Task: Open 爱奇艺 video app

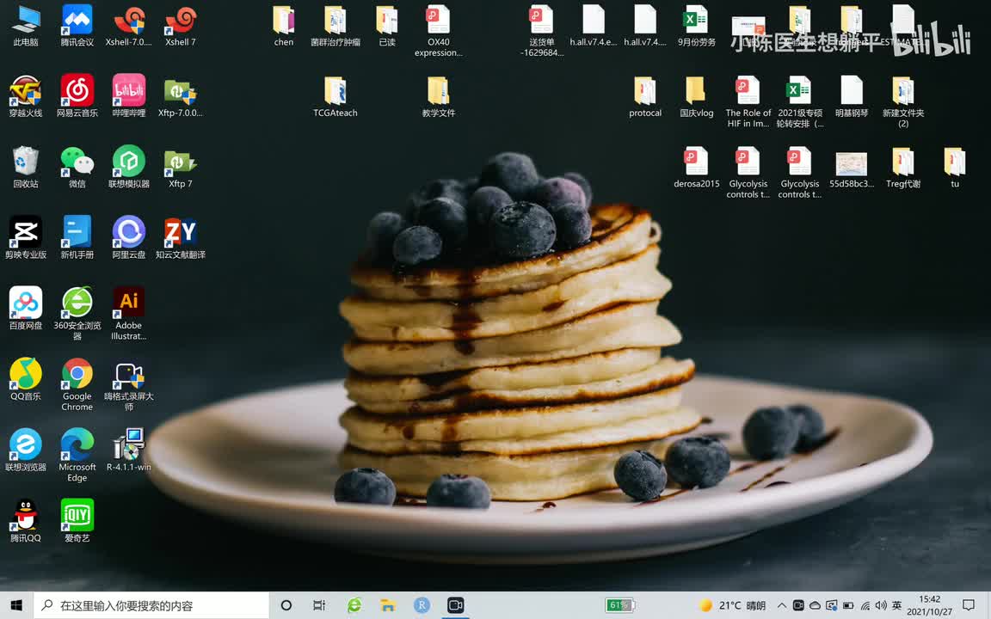Action: 77,521
